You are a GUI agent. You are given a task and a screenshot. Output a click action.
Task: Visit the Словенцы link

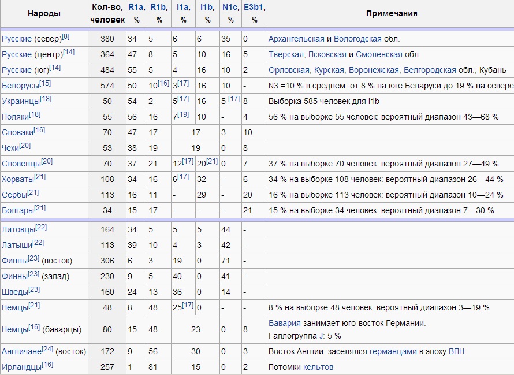click(x=21, y=164)
